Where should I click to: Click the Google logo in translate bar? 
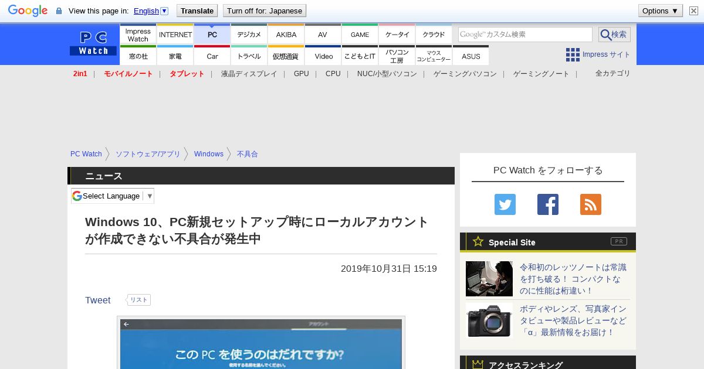[x=28, y=11]
